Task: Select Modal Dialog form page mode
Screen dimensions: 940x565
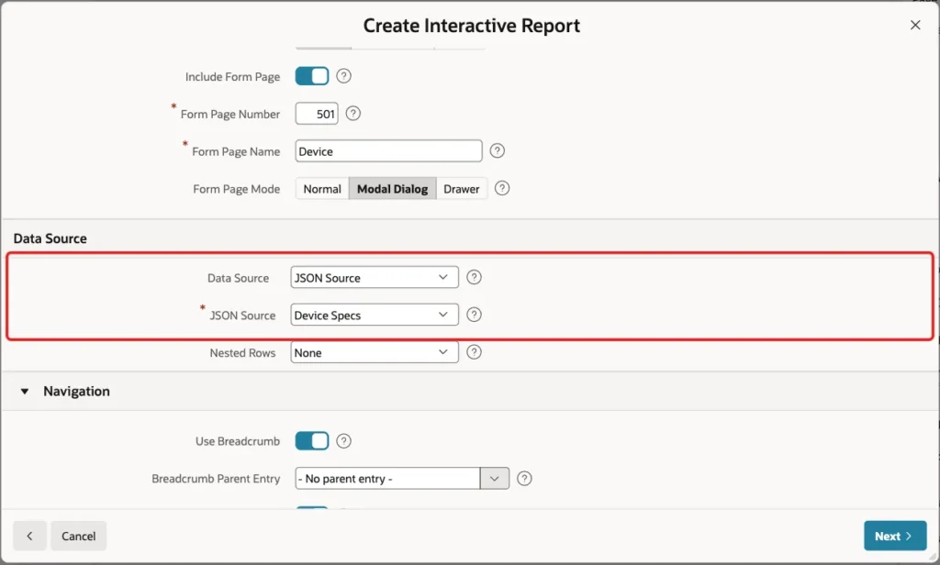Action: pyautogui.click(x=393, y=189)
